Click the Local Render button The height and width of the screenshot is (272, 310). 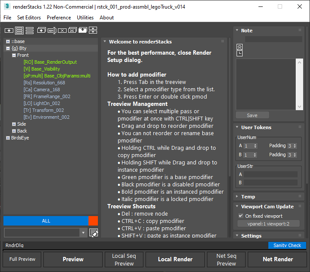point(175,260)
